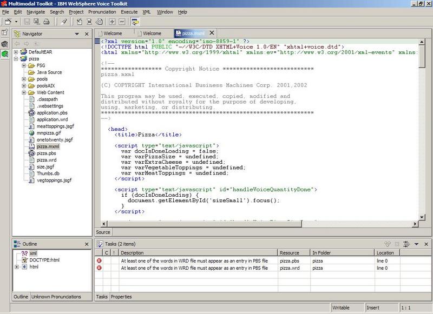Click the editor horizontal scrollbar right arrow
The image size is (433, 314).
point(415,224)
